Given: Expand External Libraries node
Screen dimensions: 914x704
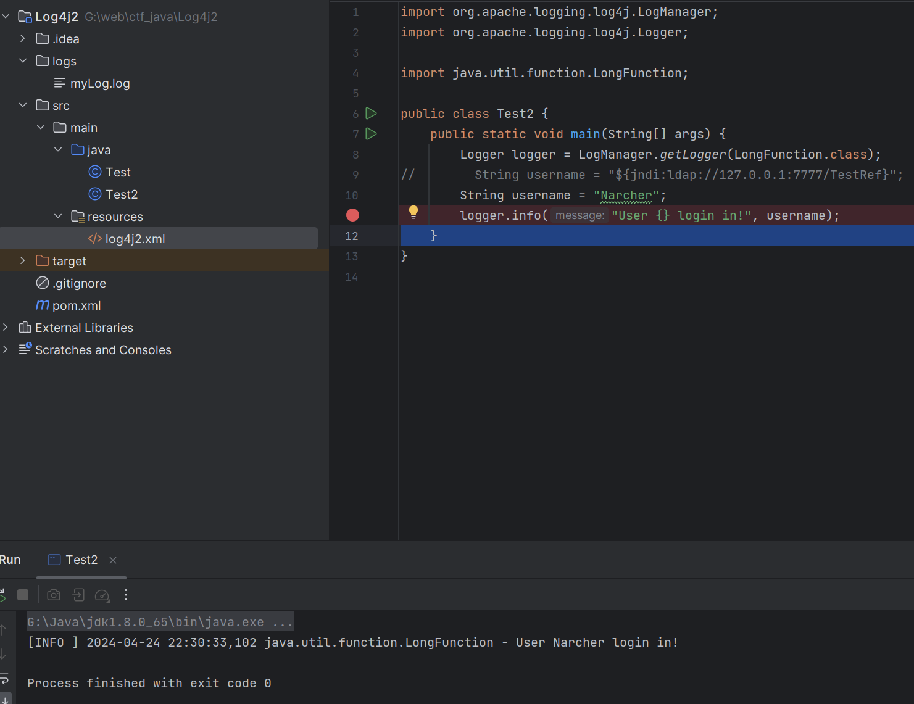Looking at the screenshot, I should tap(6, 327).
